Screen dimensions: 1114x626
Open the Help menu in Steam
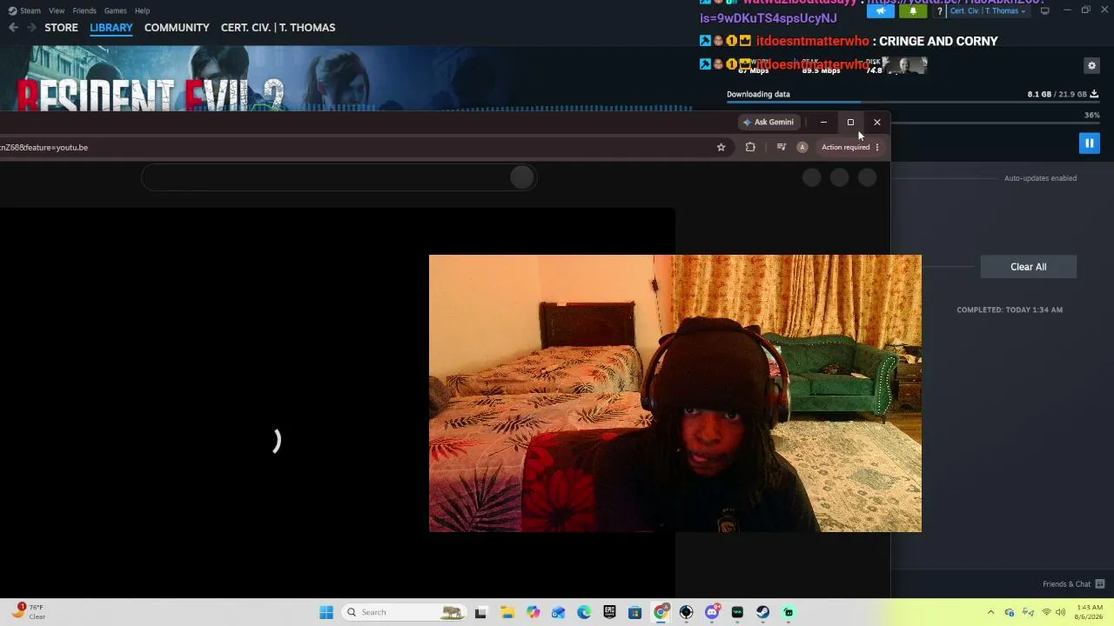(x=142, y=10)
